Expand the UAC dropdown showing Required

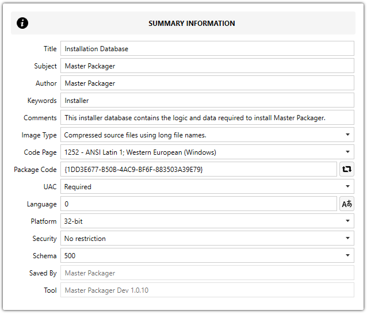point(207,186)
